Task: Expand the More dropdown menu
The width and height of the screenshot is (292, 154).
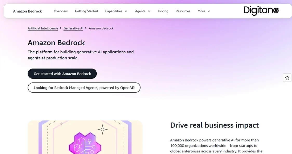Action: point(204,11)
